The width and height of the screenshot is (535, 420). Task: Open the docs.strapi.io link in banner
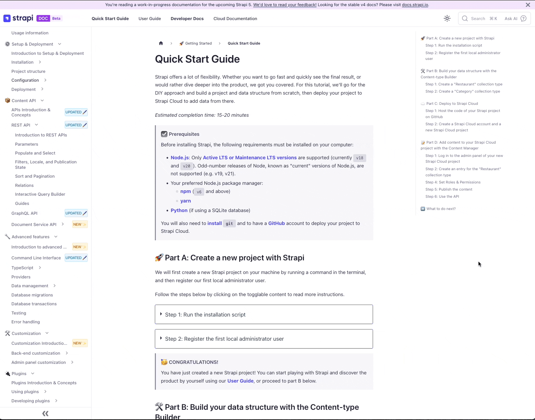point(415,5)
